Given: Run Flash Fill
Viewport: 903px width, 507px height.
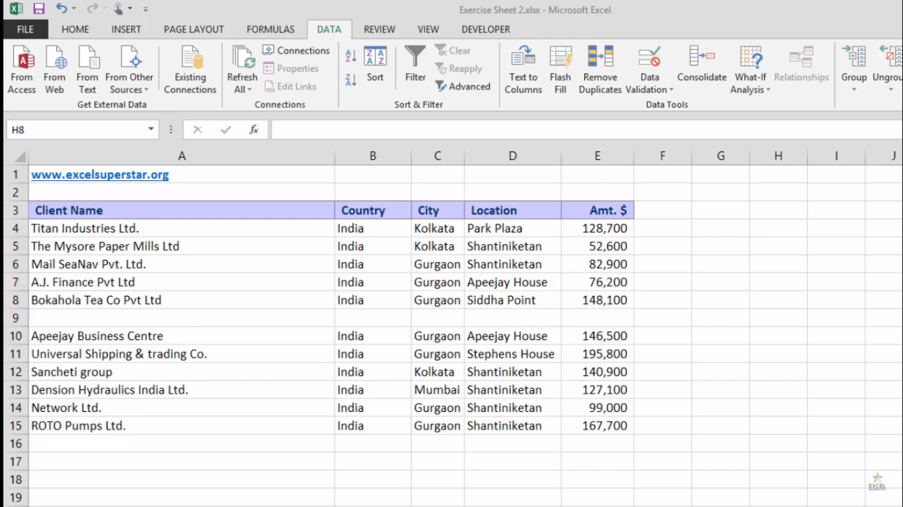Looking at the screenshot, I should [x=561, y=70].
